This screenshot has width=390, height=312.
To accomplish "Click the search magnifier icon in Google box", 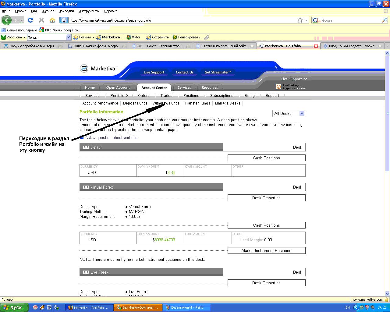I will [x=385, y=20].
